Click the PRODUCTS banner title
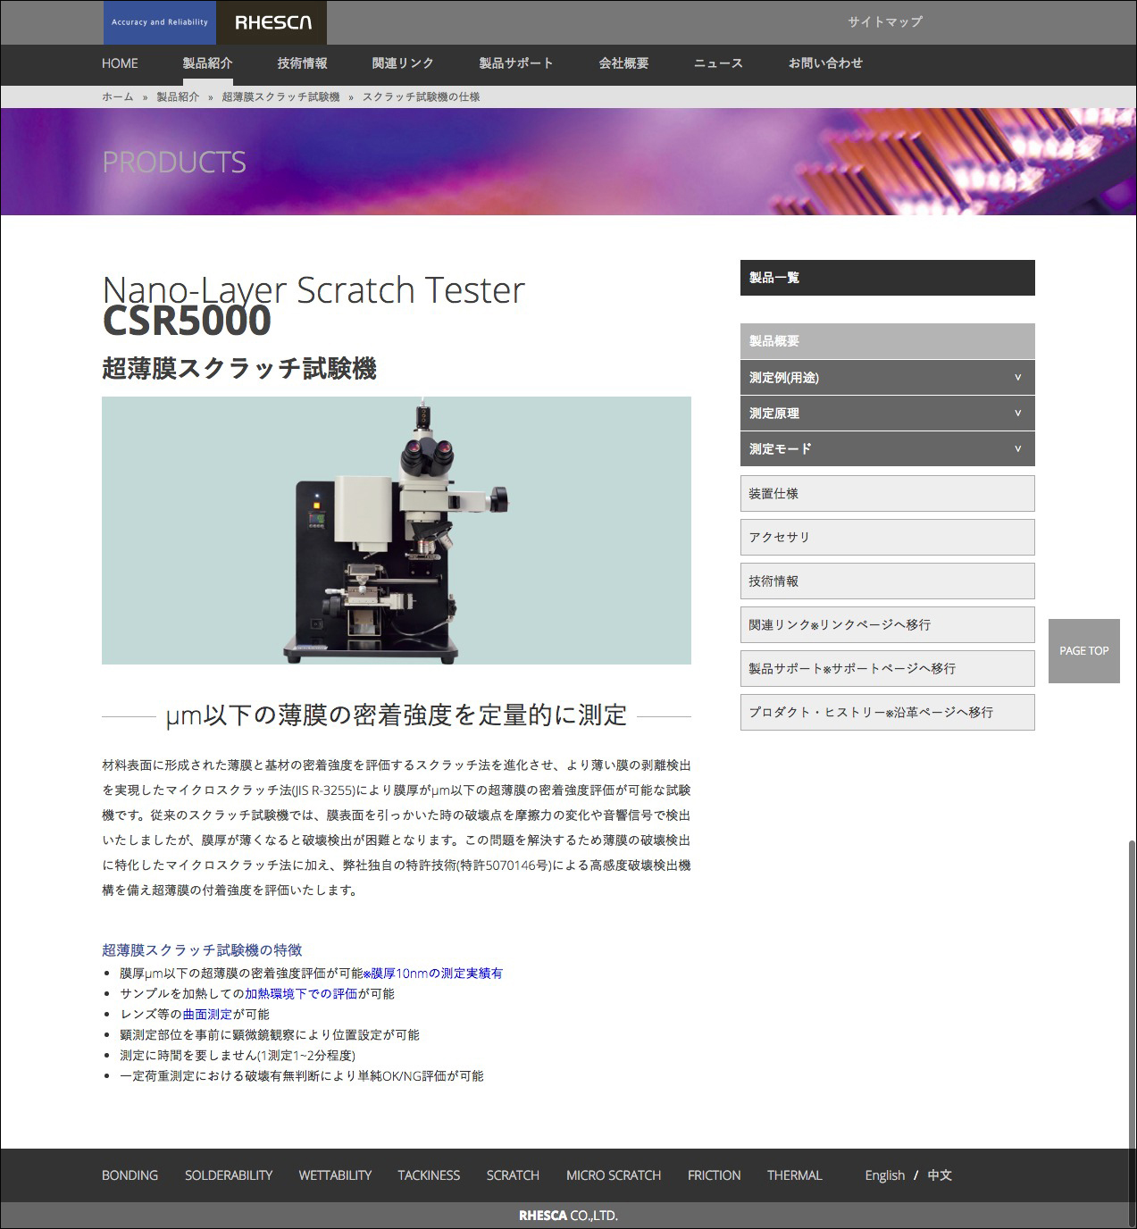The image size is (1137, 1229). (x=174, y=162)
